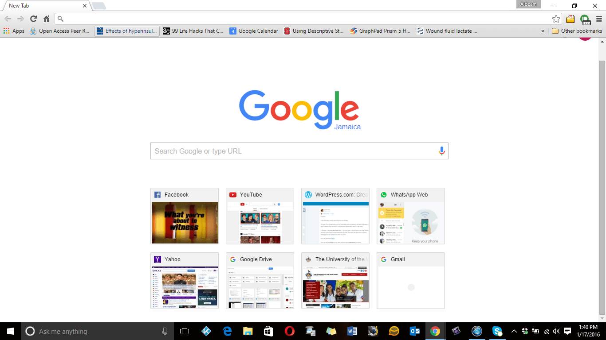The image size is (606, 340).
Task: Open the Google Calendar bookmark
Action: 254,31
